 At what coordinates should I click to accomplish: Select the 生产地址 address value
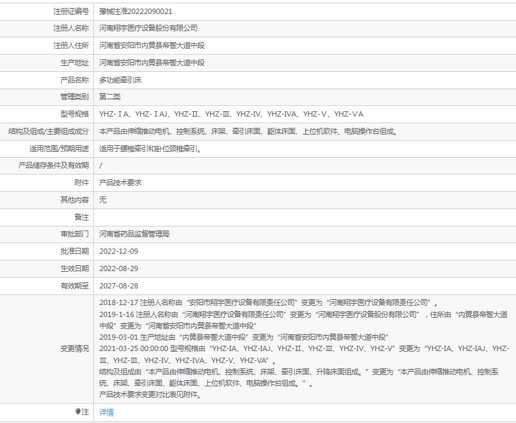(152, 63)
